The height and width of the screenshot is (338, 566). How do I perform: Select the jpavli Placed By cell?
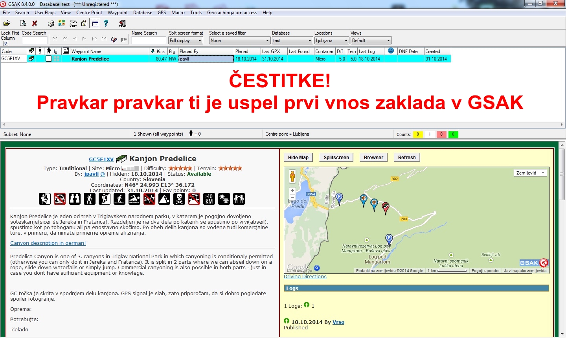coord(206,59)
